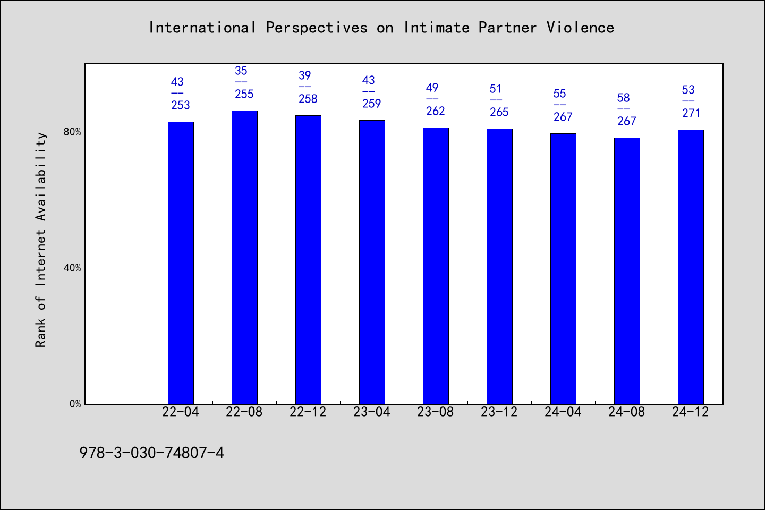Click the x-axis label 23-04

point(372,412)
